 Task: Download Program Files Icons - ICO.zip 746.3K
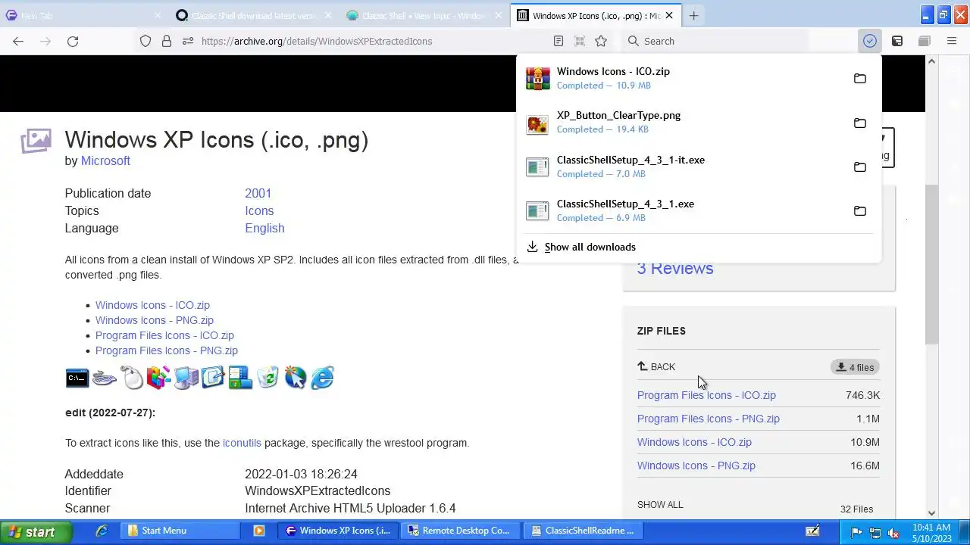click(706, 395)
